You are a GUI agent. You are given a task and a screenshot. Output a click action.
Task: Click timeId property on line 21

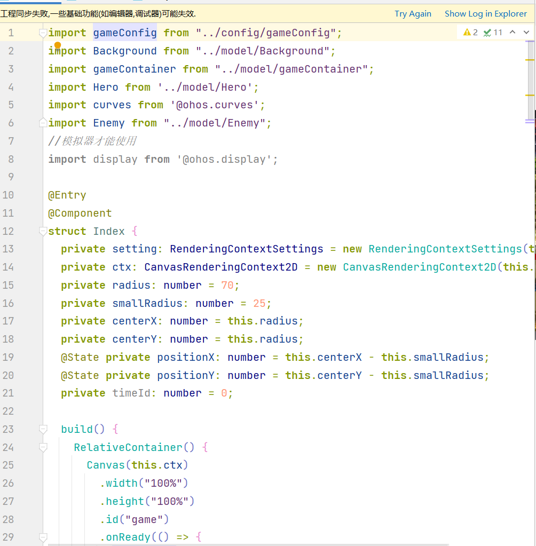pyautogui.click(x=131, y=393)
